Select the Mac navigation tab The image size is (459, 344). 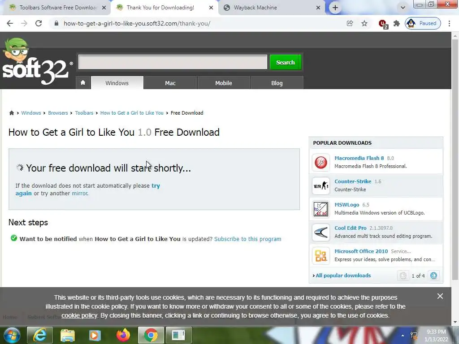[170, 83]
